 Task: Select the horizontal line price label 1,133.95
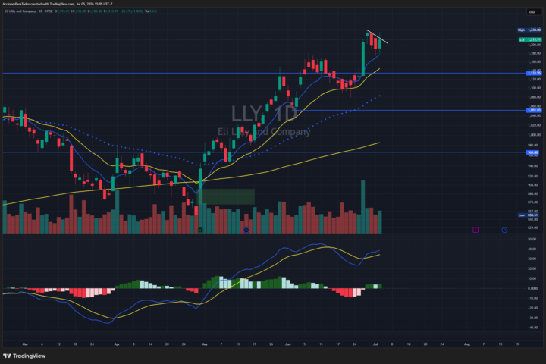534,73
